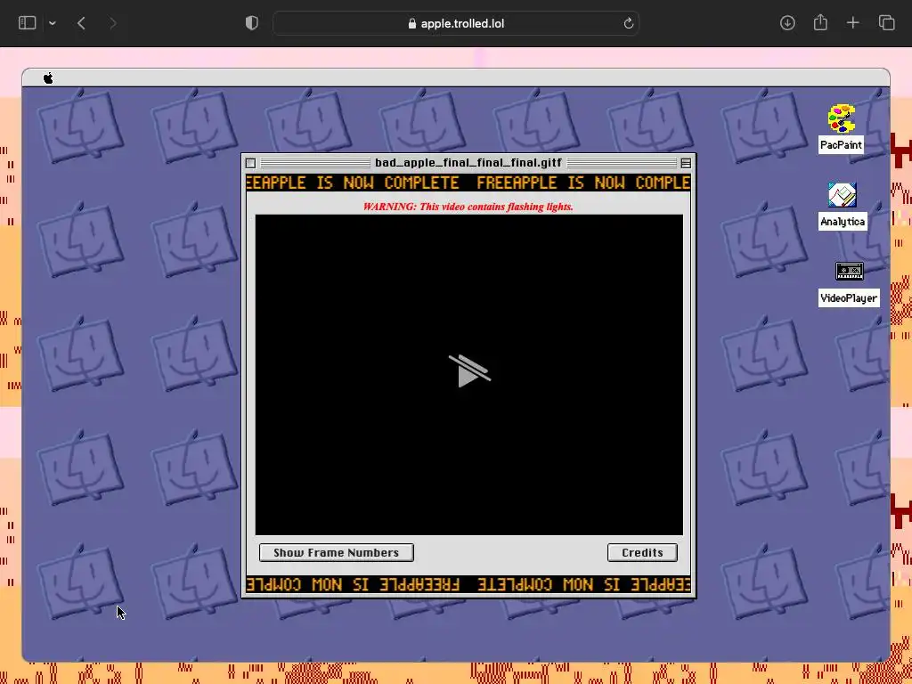Reload the current page
The height and width of the screenshot is (684, 912).
(628, 23)
